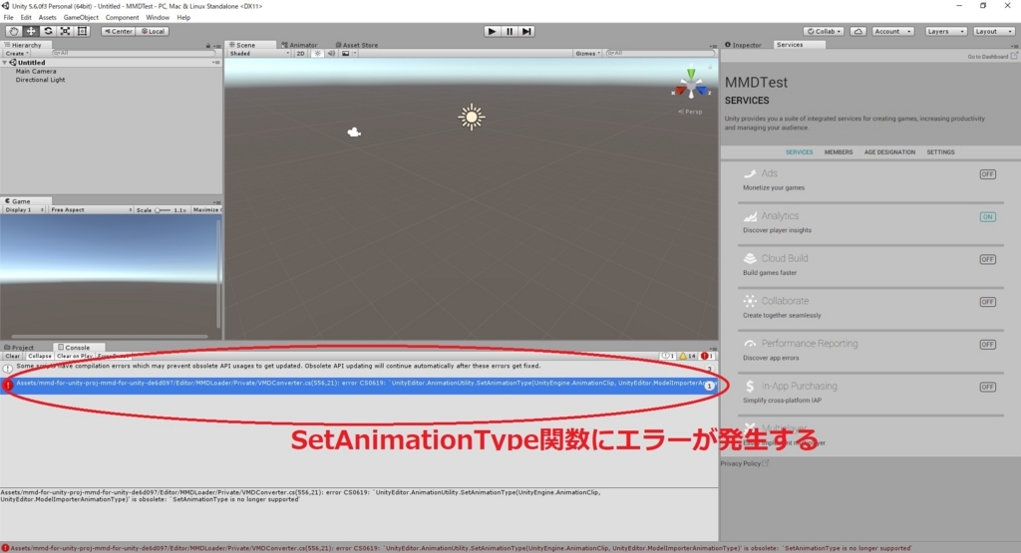Image resolution: width=1021 pixels, height=553 pixels.
Task: Open the Account dropdown
Action: point(892,31)
